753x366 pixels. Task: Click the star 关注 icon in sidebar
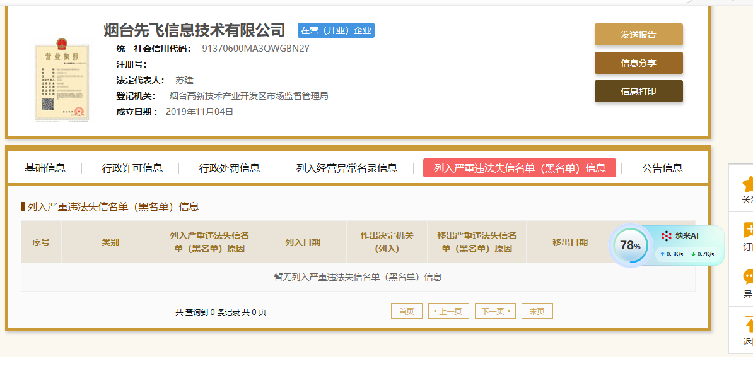[x=747, y=184]
